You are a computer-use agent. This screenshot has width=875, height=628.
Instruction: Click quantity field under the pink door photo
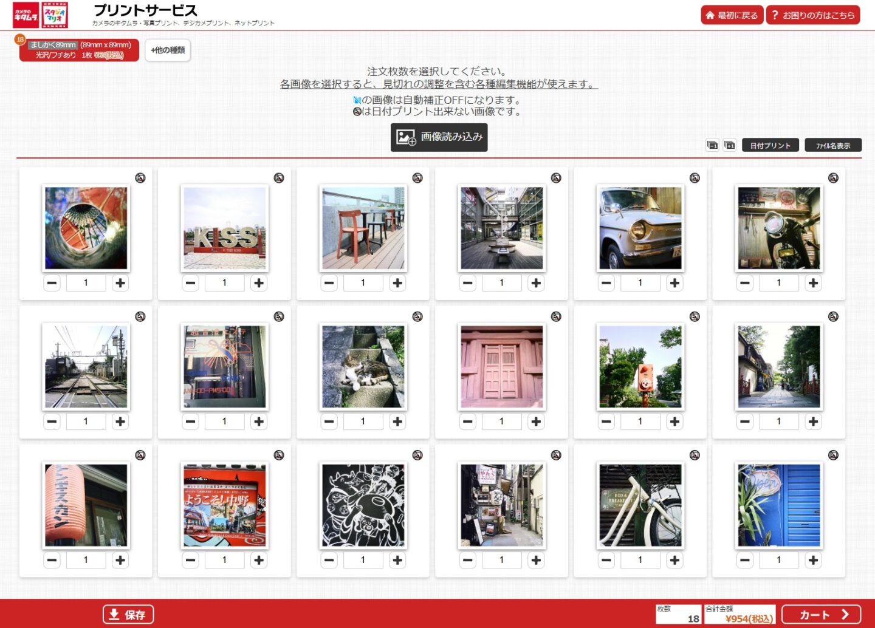[501, 422]
